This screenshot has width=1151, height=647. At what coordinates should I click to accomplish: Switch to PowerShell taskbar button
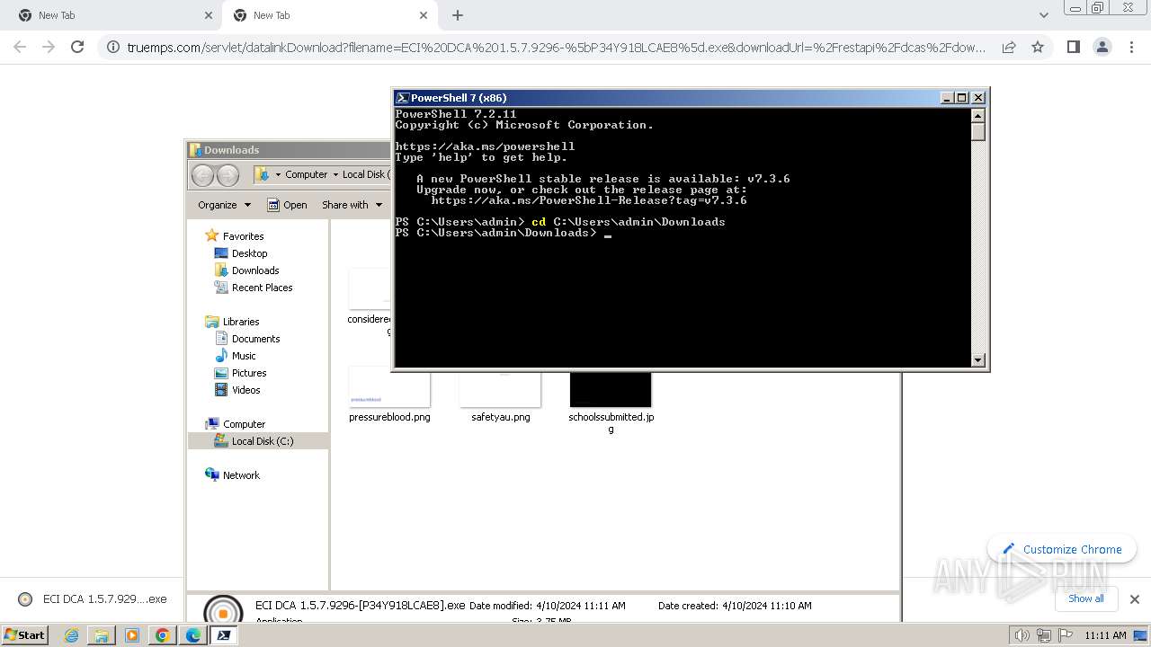point(224,635)
